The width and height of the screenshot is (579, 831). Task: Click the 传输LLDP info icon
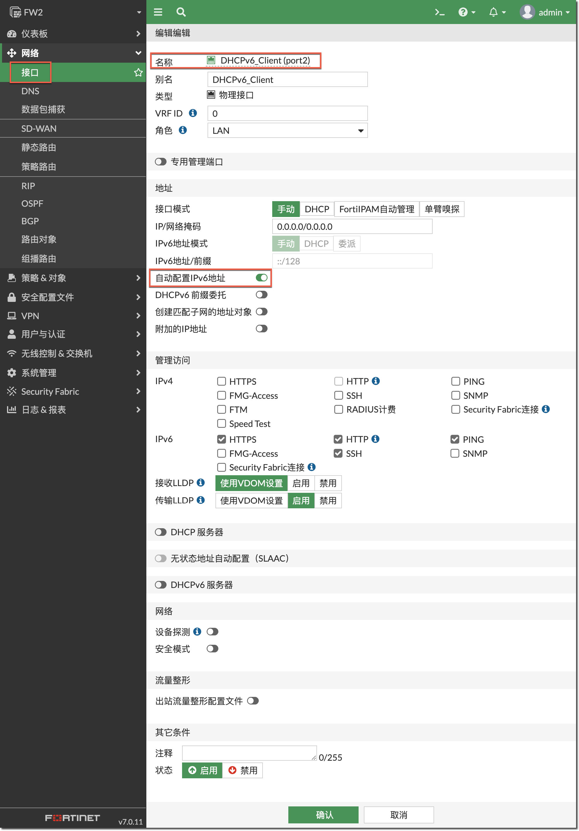[x=201, y=500]
